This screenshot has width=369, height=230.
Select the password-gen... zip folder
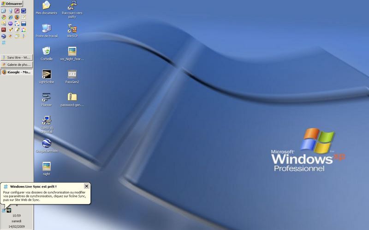[x=72, y=100]
